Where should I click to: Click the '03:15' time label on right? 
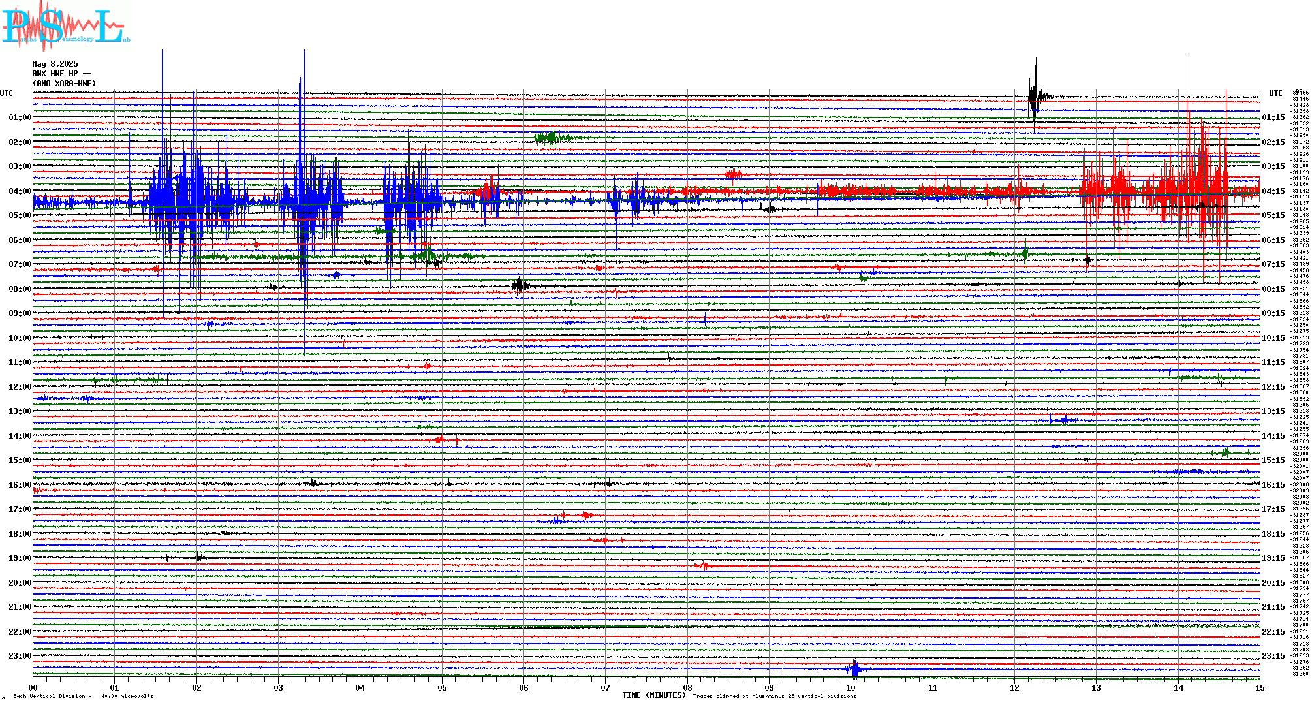pyautogui.click(x=1273, y=166)
